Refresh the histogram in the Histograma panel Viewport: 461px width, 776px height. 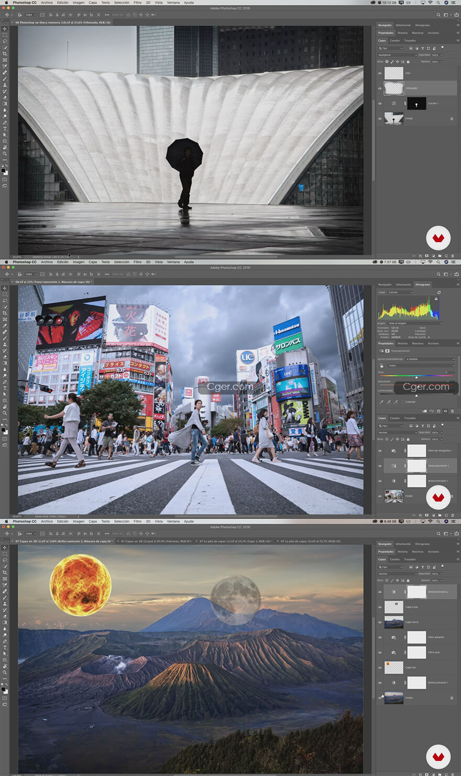click(x=439, y=292)
